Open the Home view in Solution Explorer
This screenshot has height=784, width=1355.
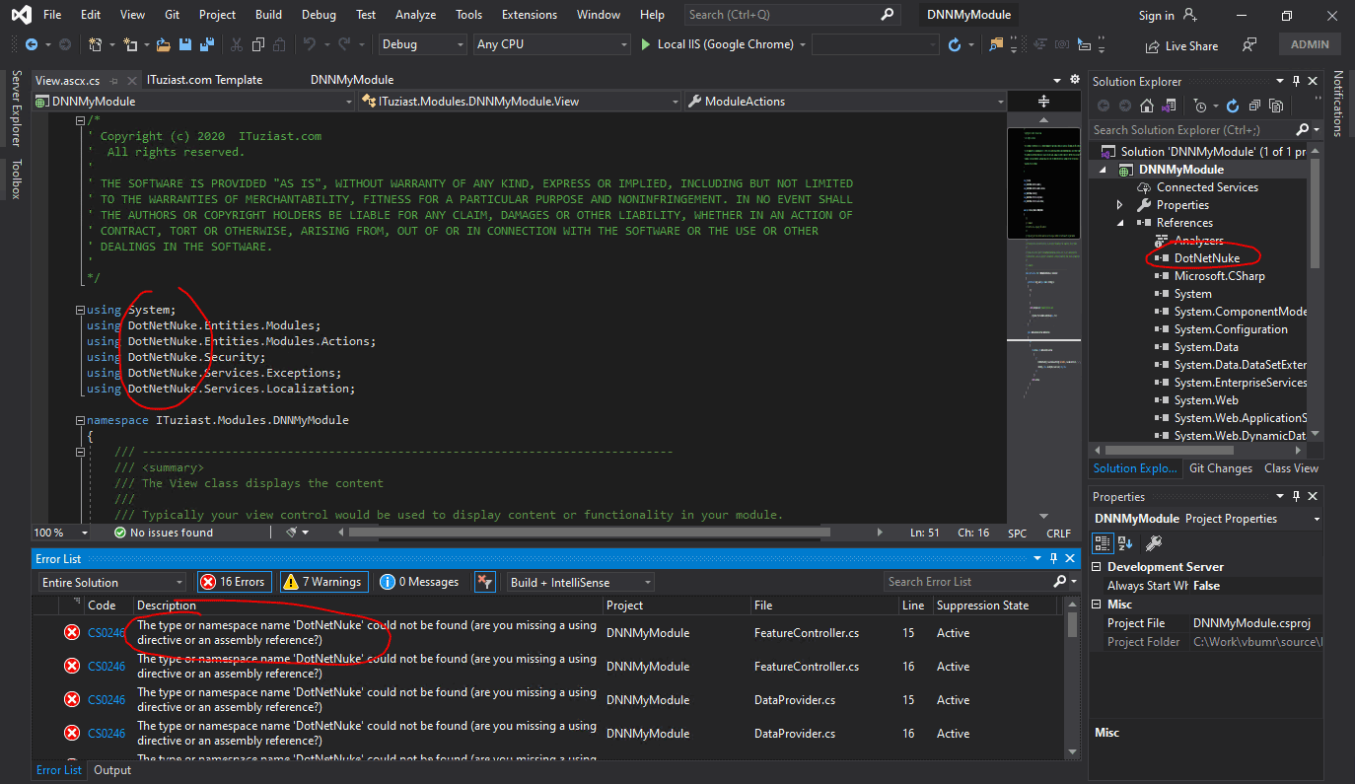tap(1146, 106)
